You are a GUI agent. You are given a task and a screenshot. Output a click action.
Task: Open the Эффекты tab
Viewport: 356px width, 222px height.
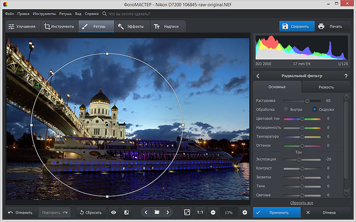coord(131,27)
